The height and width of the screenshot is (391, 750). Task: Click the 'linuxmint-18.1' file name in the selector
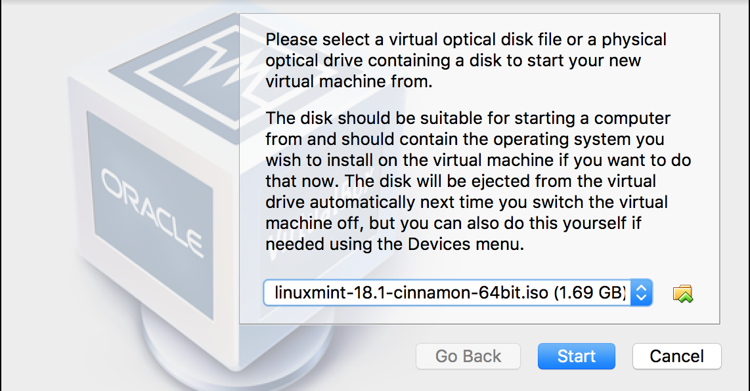pos(330,293)
